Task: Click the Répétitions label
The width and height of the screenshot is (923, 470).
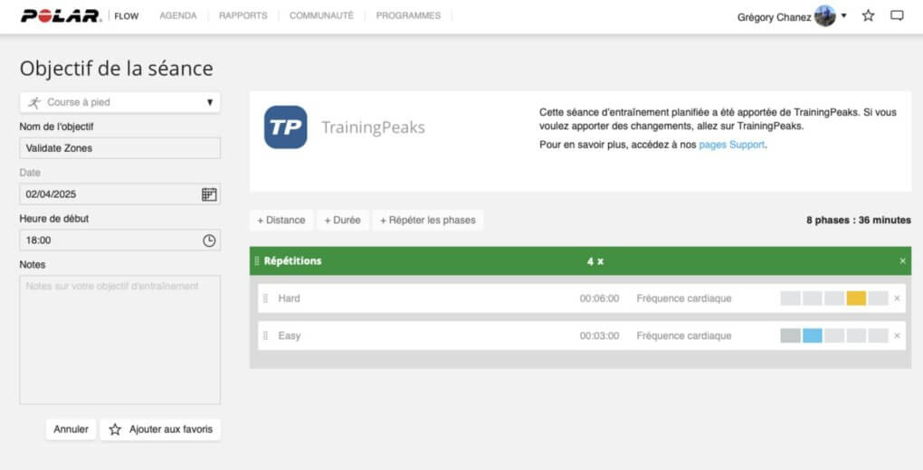Action: click(x=292, y=260)
